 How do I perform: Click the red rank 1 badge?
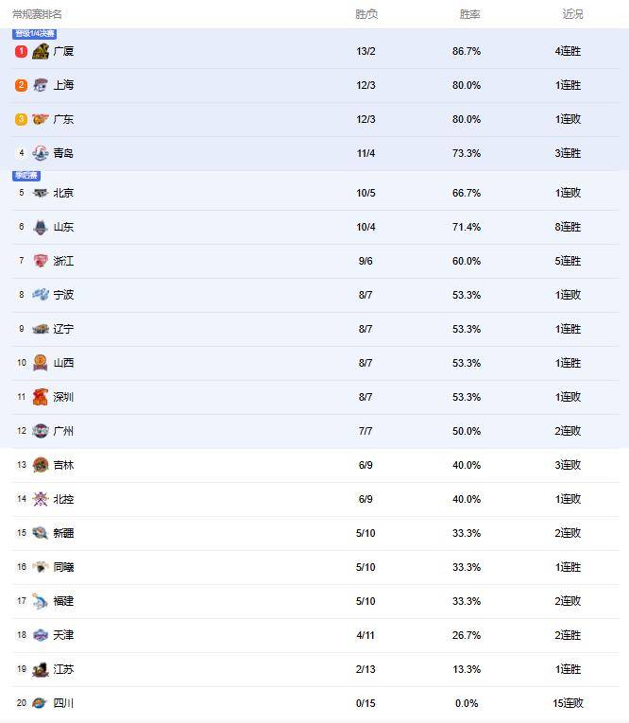pos(21,51)
